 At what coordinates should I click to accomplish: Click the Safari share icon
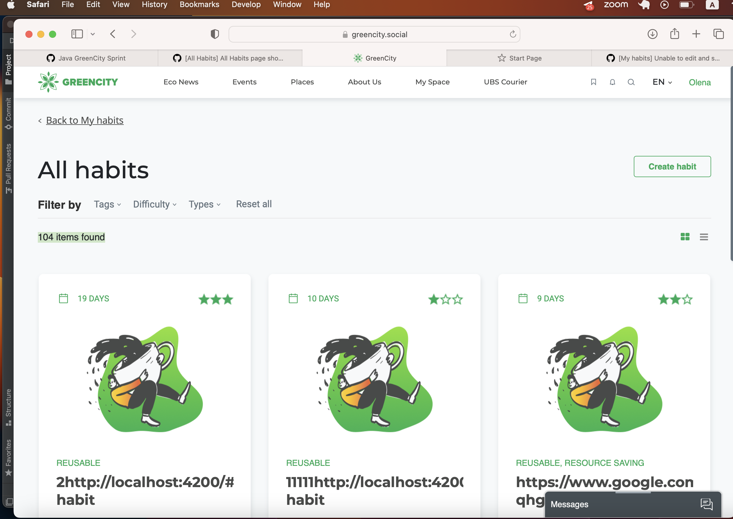(x=675, y=34)
